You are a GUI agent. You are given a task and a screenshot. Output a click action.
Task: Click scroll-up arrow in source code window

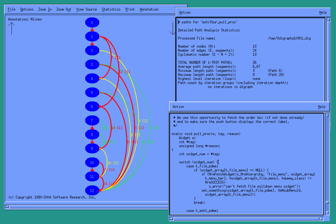tap(327, 115)
